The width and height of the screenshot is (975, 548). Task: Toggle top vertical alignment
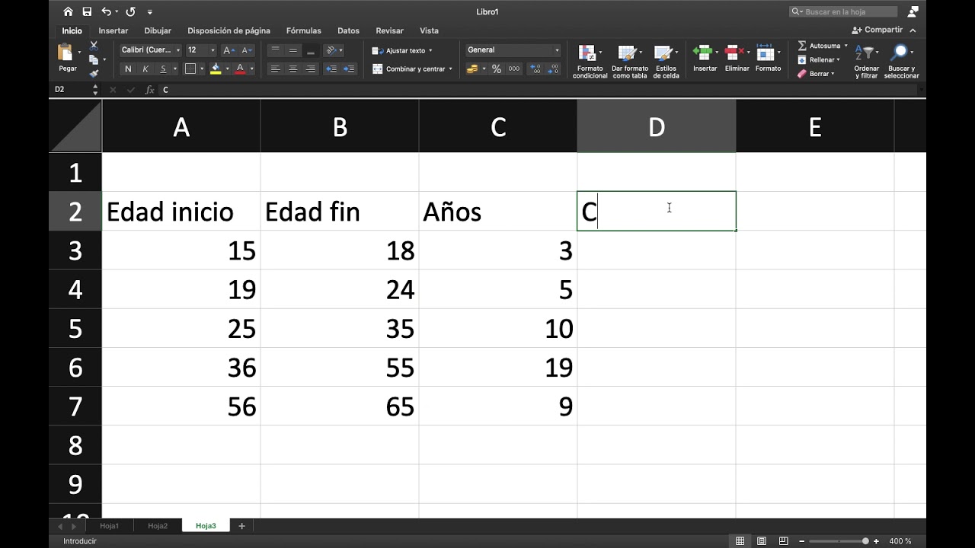[x=275, y=50]
